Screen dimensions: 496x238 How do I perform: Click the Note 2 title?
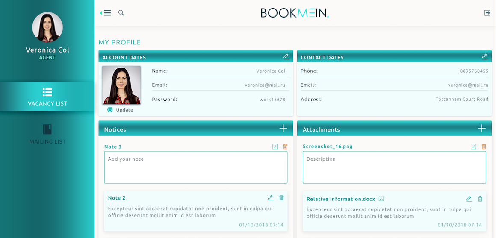tap(117, 198)
